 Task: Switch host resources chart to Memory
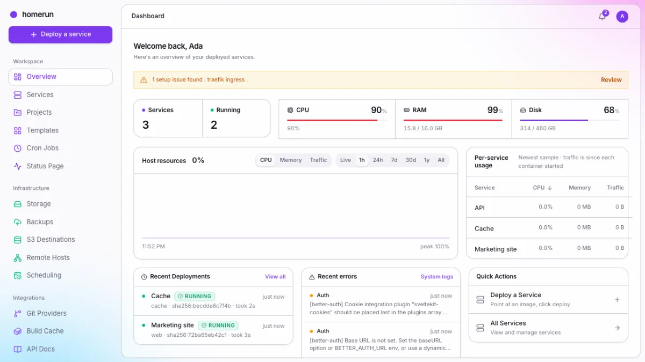point(291,160)
